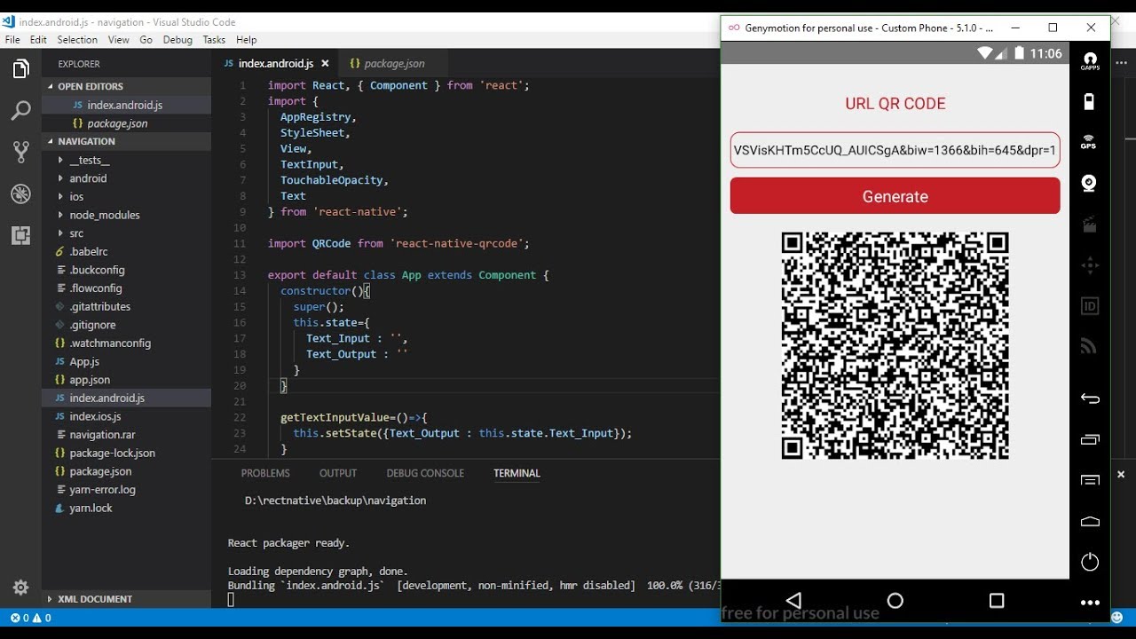This screenshot has width=1136, height=639.
Task: Open the GAPPS widget in Genymotion
Action: (x=1090, y=61)
